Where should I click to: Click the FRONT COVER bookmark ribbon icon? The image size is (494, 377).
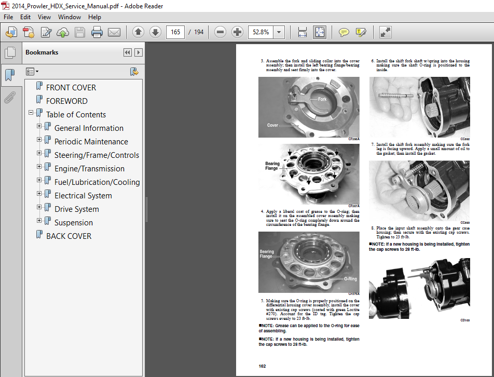39,86
